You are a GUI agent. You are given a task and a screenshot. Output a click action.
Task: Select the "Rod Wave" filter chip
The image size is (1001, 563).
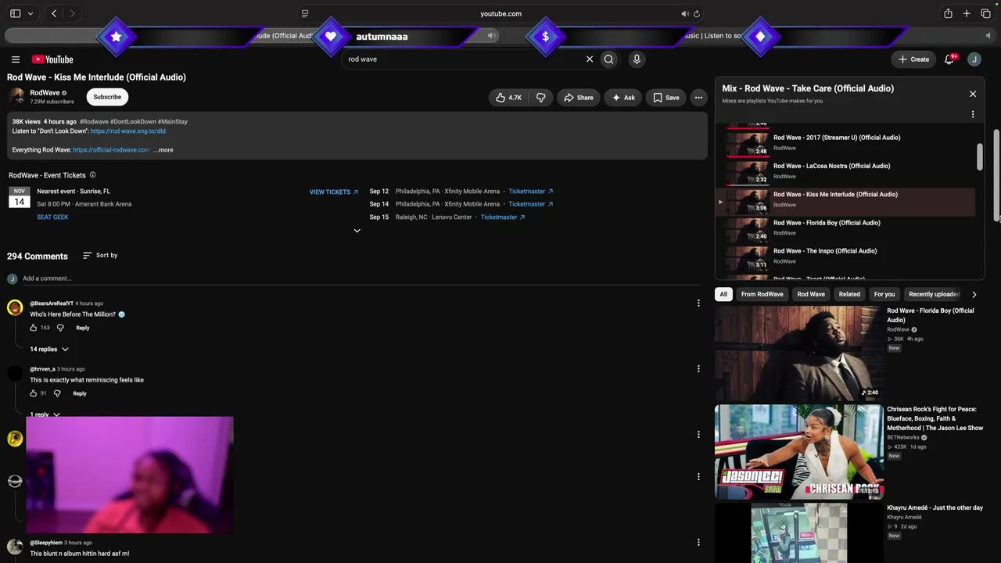coord(811,295)
